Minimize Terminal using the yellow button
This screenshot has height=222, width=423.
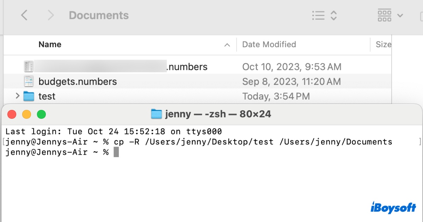click(x=27, y=114)
